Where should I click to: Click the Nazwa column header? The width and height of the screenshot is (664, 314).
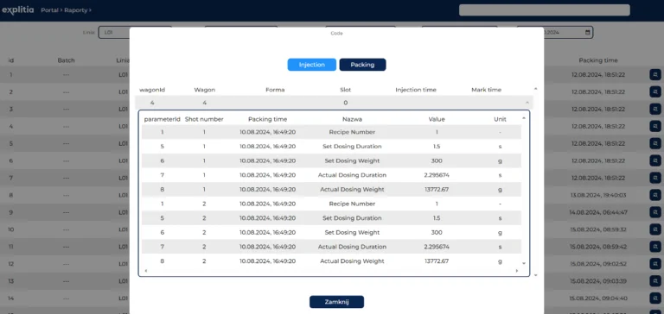tap(352, 119)
